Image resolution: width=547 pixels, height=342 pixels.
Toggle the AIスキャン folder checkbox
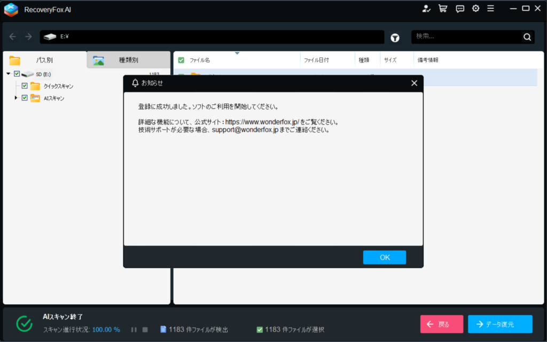click(x=25, y=98)
